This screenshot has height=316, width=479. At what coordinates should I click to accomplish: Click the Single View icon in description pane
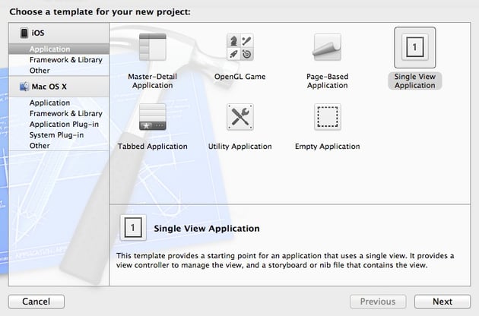[x=133, y=228]
